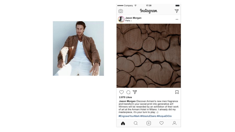Viewport: 235px width, 132px height.
Task: Go to the Home tab
Action: pos(123,123)
